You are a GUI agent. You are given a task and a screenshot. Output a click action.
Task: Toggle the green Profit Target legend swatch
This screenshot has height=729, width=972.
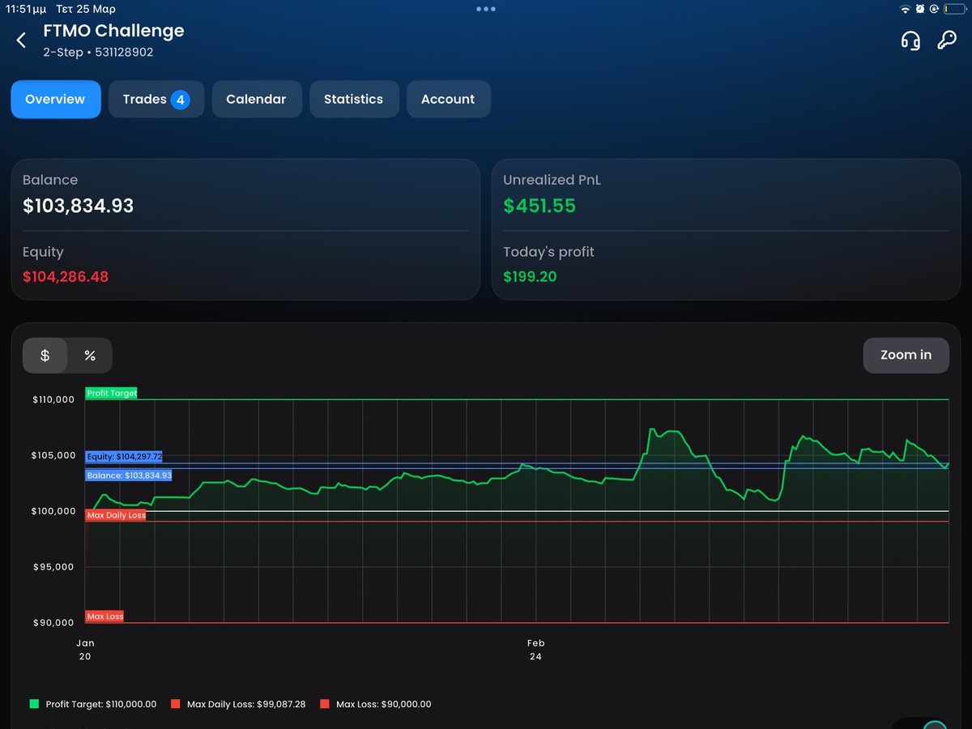(x=34, y=705)
